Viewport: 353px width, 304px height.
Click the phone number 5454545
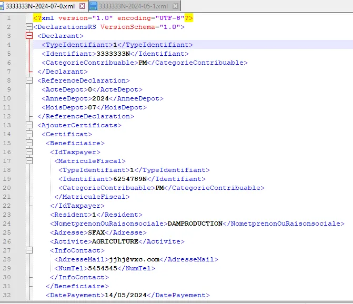103,268
